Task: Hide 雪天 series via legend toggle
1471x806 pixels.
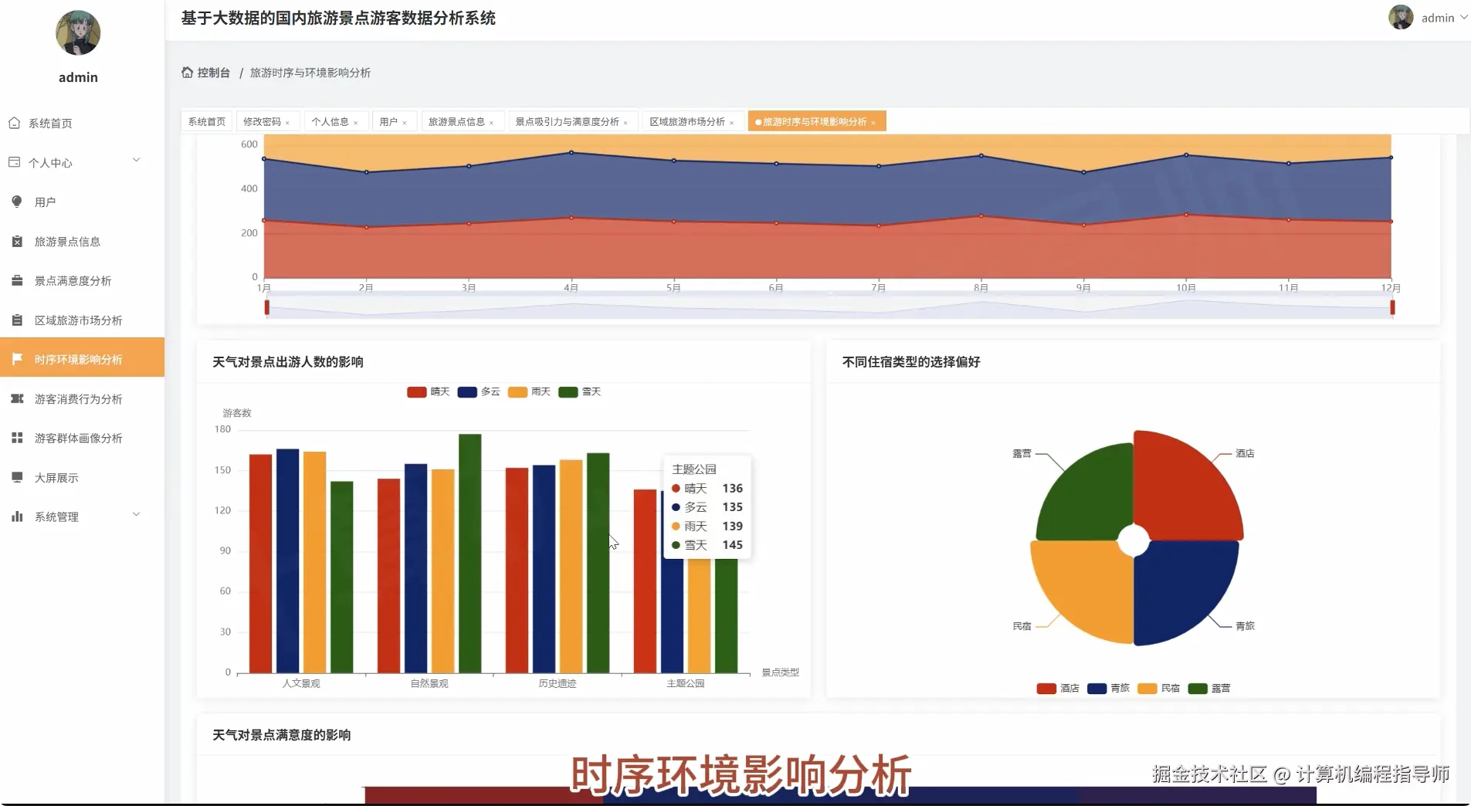Action: pos(579,392)
